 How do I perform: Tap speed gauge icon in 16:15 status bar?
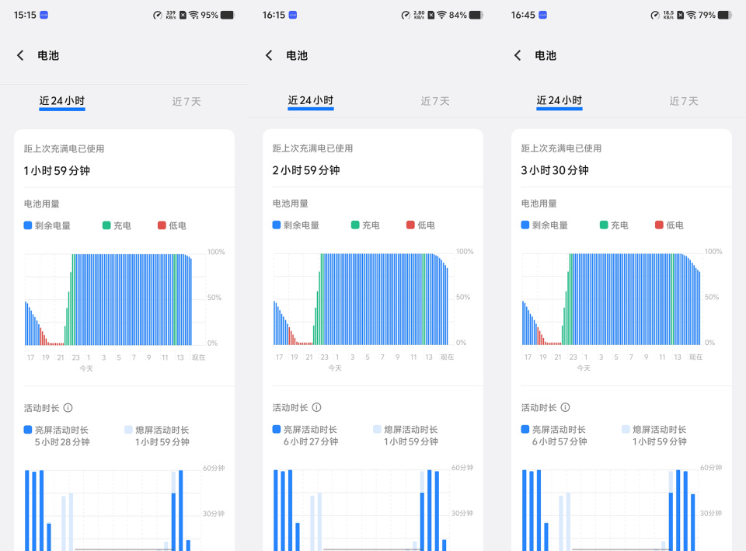(x=406, y=16)
